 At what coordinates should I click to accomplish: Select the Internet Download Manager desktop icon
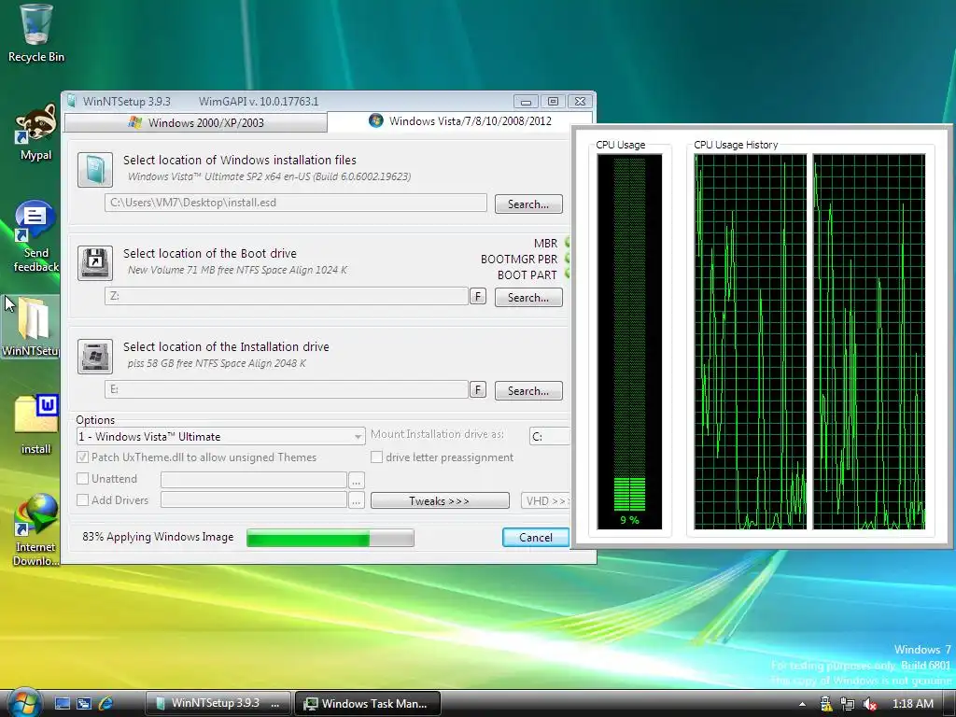click(x=36, y=529)
